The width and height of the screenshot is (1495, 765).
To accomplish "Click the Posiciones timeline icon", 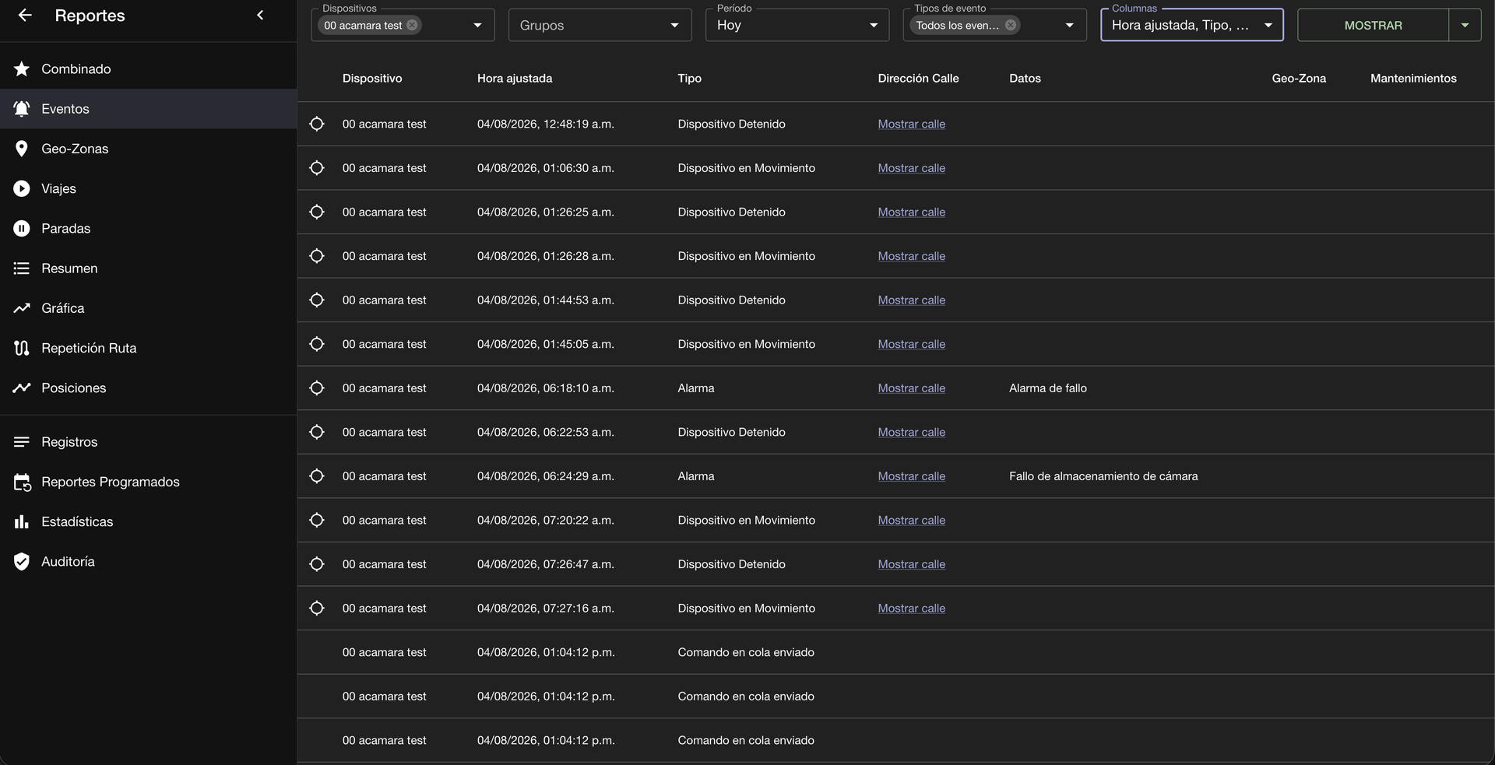I will click(22, 388).
